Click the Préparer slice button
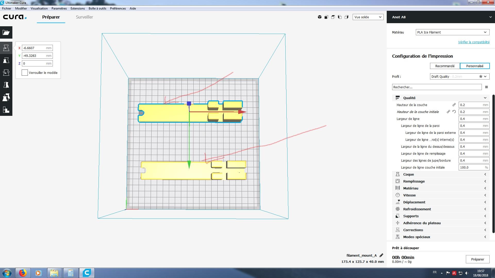The image size is (495, 278). tap(477, 259)
